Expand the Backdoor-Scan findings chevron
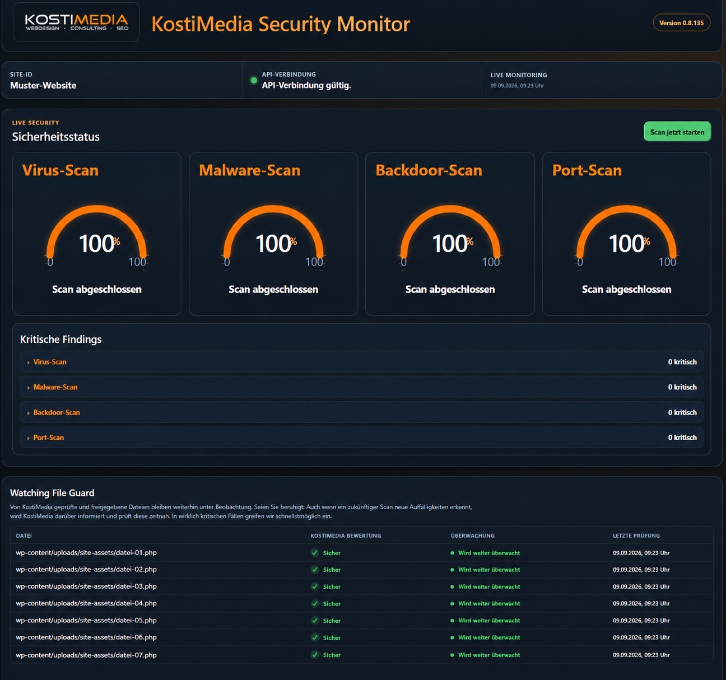This screenshot has height=680, width=726. [28, 413]
